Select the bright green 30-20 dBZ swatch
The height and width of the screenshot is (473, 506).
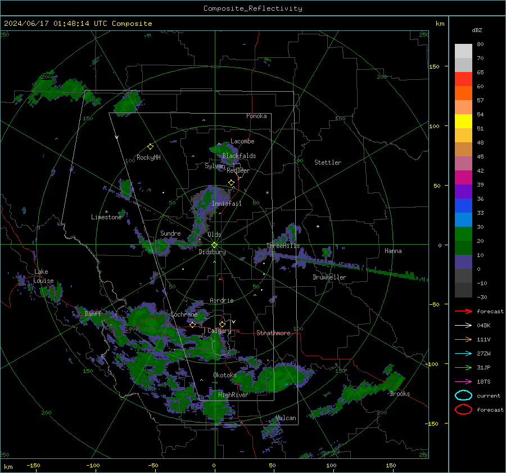463,234
